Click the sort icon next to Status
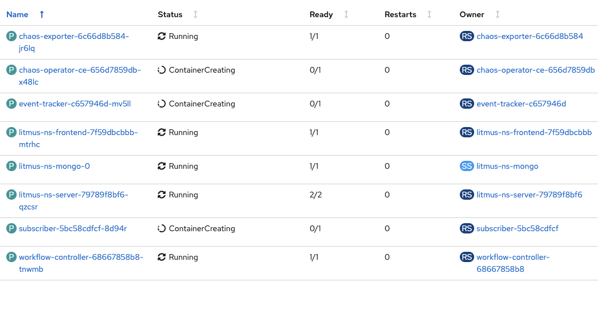 [x=196, y=14]
